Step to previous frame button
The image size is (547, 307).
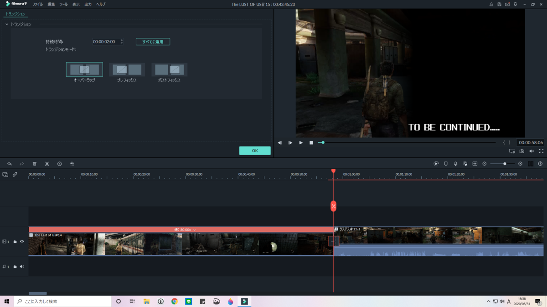(x=280, y=143)
